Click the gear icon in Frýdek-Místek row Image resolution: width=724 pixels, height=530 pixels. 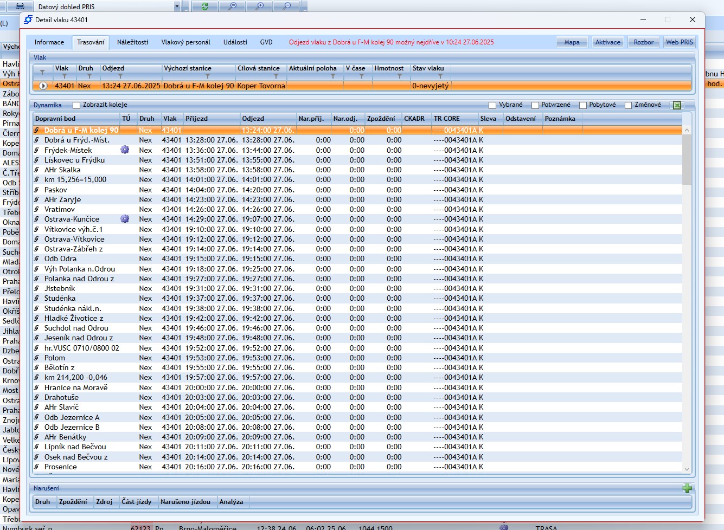[125, 150]
